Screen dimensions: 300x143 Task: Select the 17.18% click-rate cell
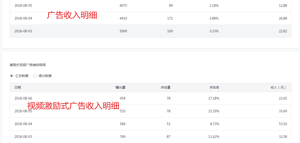pyautogui.click(x=214, y=98)
